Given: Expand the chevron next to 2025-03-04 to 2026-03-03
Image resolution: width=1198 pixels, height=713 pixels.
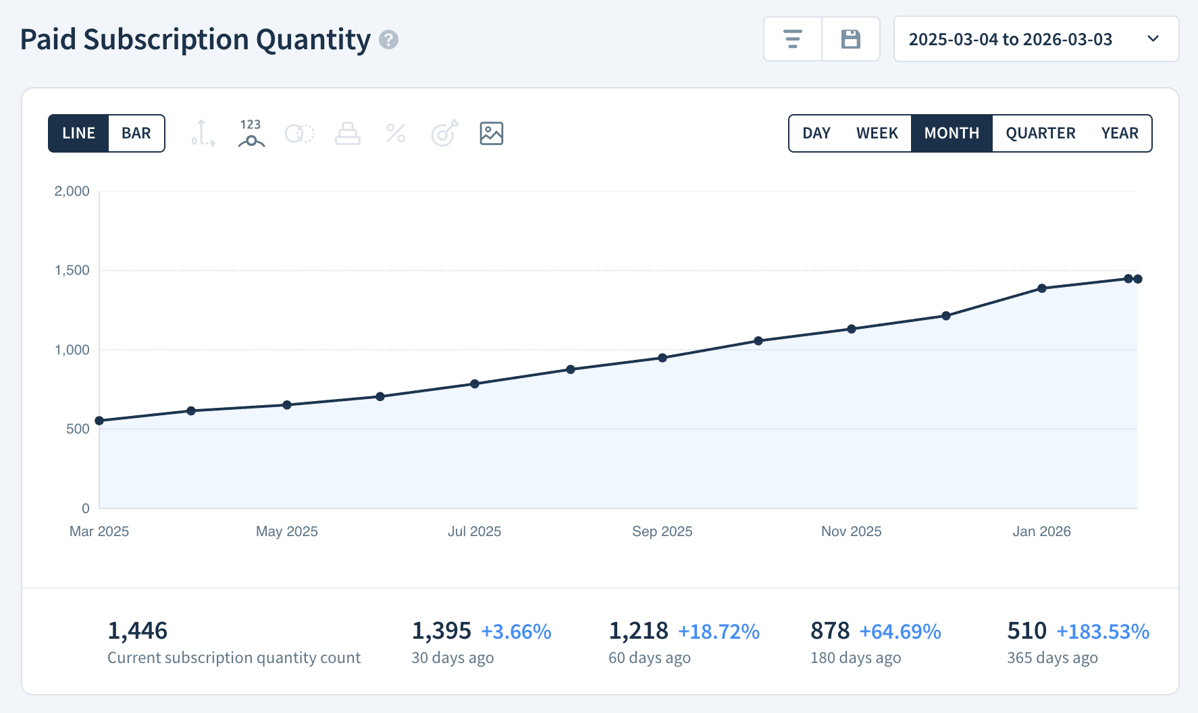Looking at the screenshot, I should pos(1153,38).
